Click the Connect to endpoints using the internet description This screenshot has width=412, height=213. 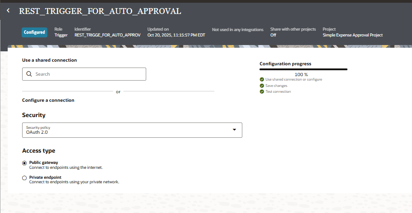pos(66,168)
